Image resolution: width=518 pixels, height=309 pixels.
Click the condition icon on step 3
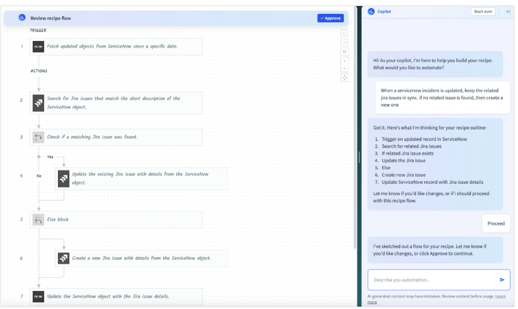[38, 137]
